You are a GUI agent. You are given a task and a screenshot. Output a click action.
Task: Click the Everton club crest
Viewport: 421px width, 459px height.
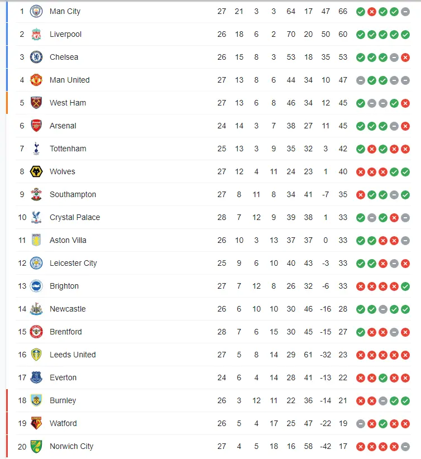tap(36, 377)
